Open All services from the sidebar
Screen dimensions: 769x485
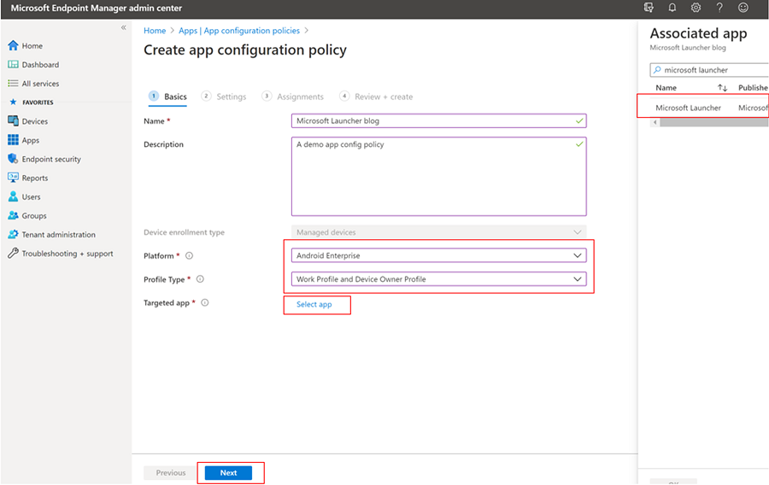[40, 84]
